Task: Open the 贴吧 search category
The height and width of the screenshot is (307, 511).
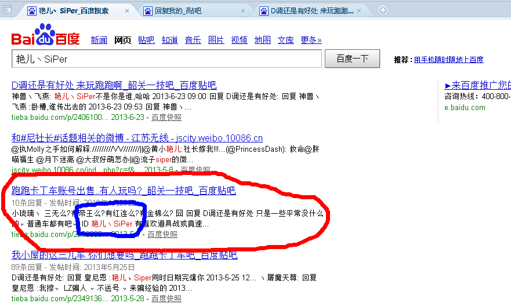Action: (x=146, y=40)
